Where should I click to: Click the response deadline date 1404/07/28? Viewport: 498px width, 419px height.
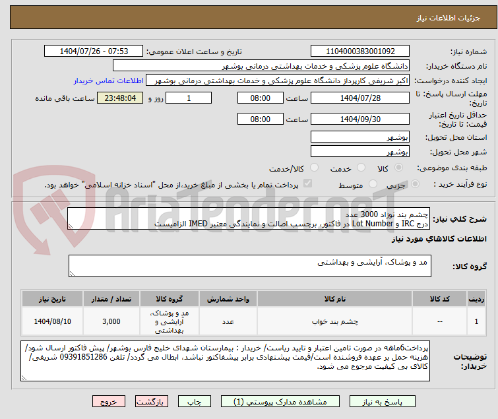[360, 98]
